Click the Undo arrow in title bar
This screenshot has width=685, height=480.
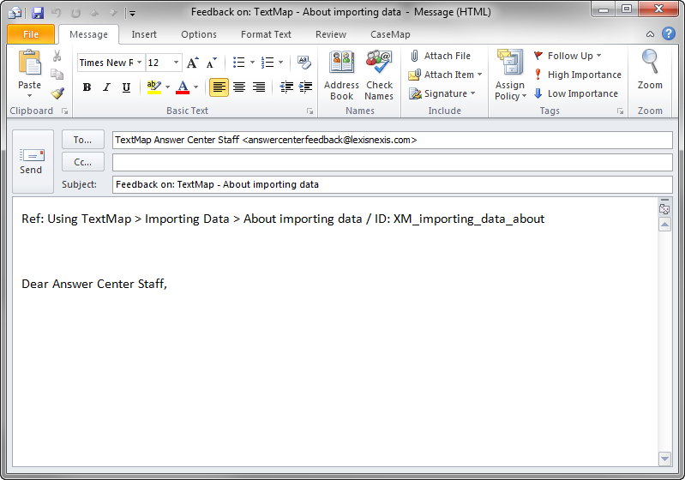pyautogui.click(x=56, y=13)
